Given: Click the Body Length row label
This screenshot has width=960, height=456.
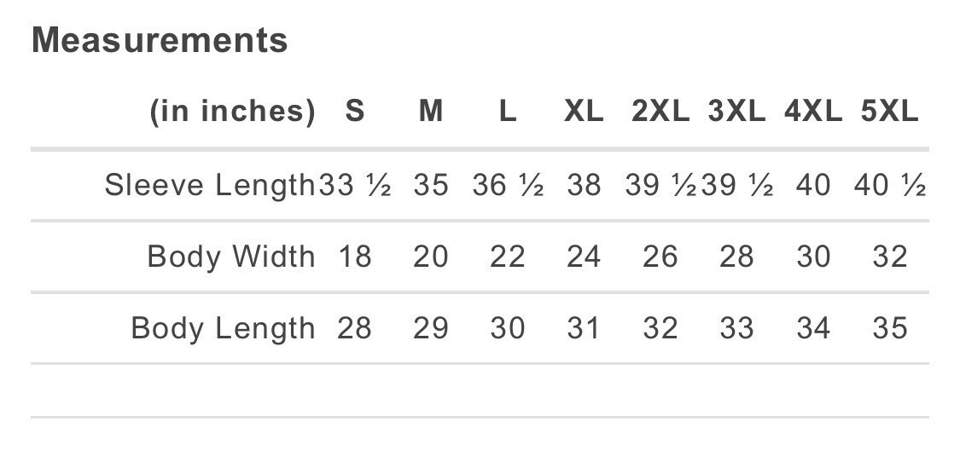Looking at the screenshot, I should 223,328.
